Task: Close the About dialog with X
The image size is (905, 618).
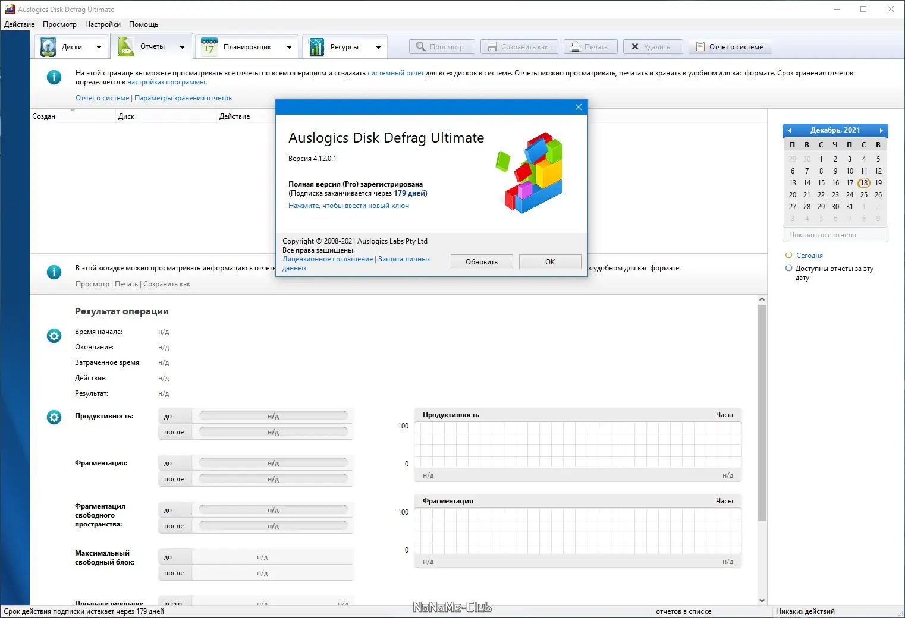Action: pyautogui.click(x=579, y=107)
